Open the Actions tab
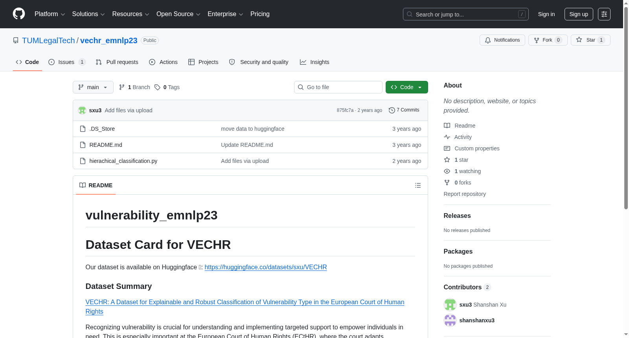629x338 pixels. point(164,62)
